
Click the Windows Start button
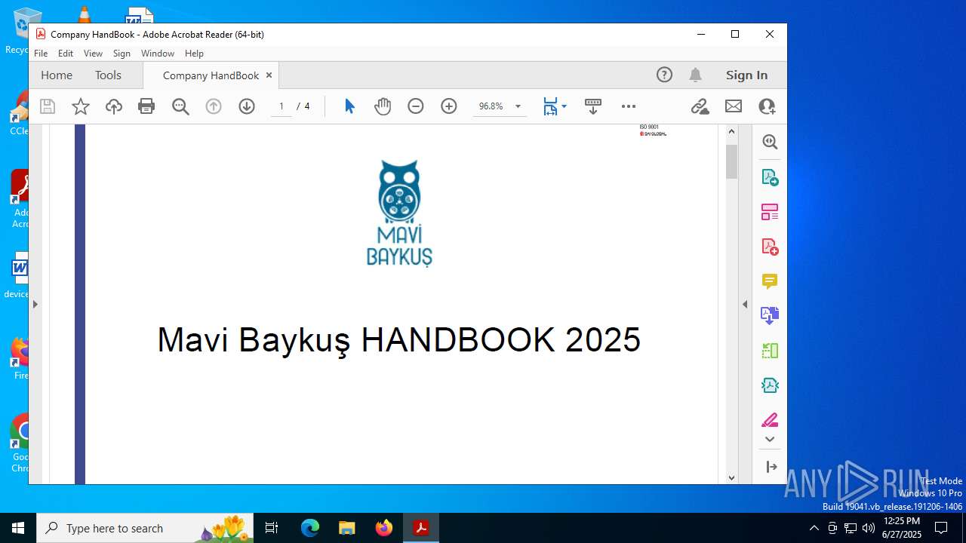click(x=18, y=528)
